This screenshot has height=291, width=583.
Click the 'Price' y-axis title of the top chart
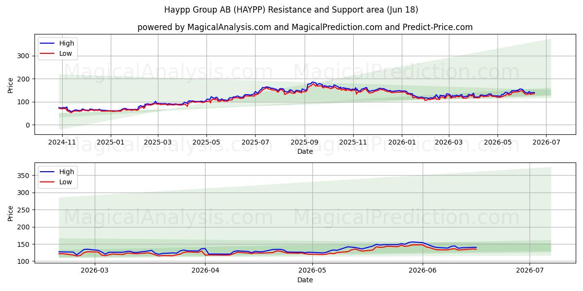(11, 85)
